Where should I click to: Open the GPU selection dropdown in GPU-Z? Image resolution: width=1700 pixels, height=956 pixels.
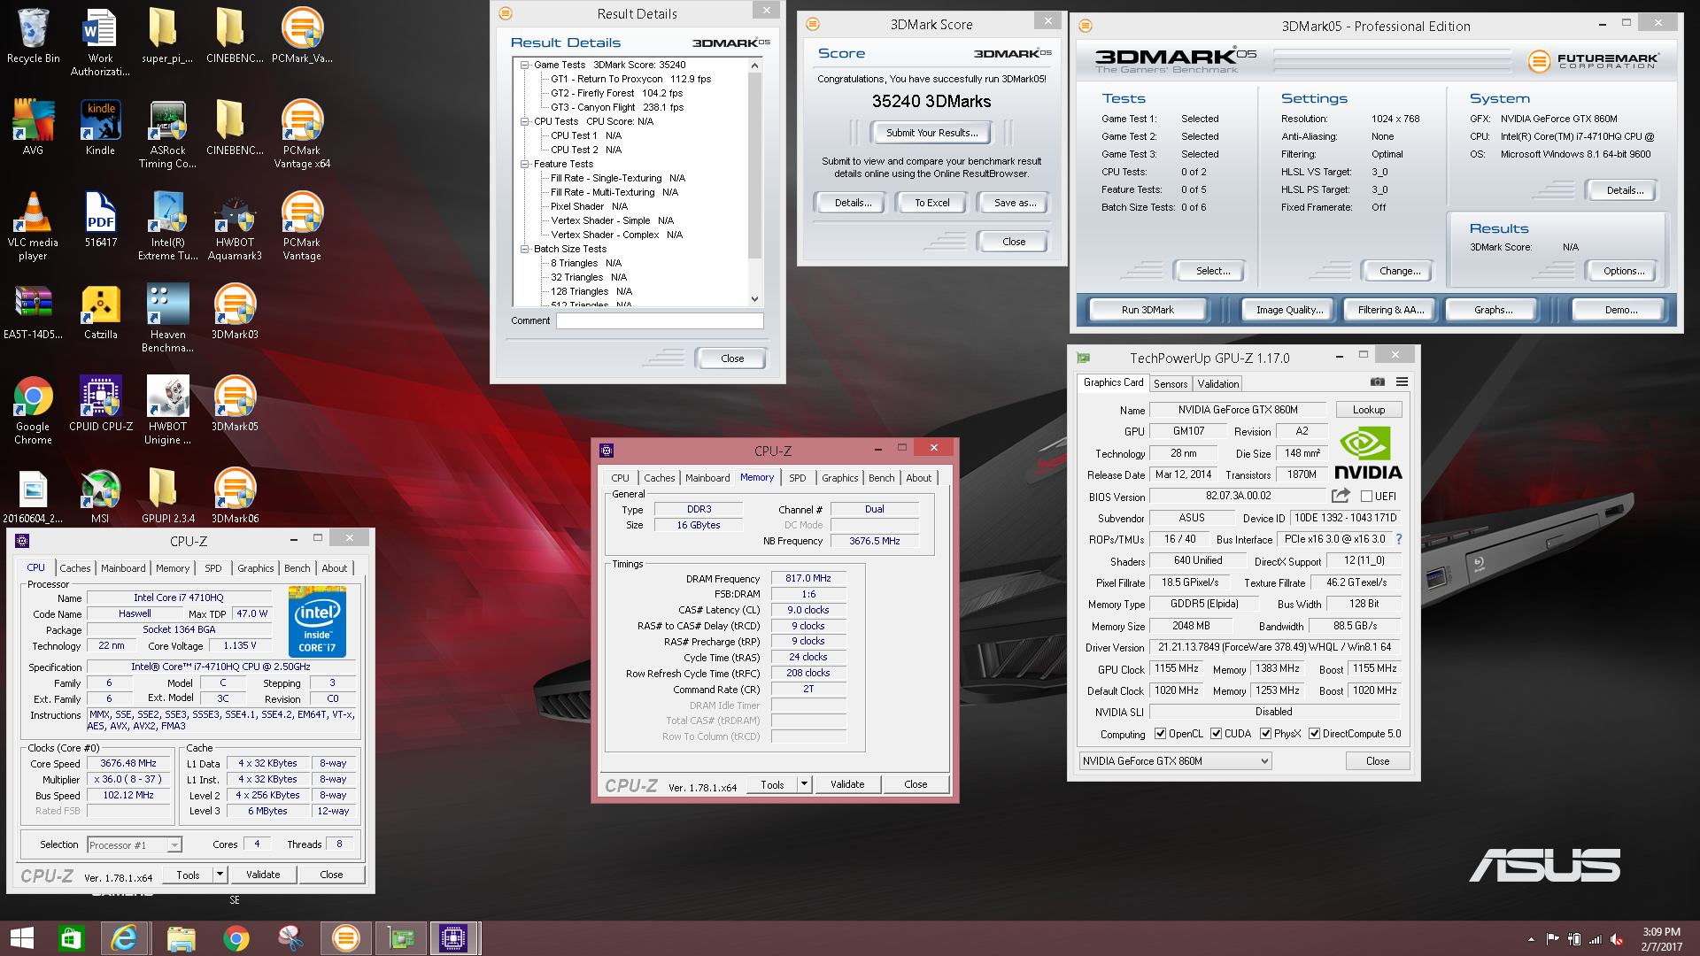point(1175,761)
